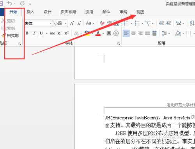
Task: Apply multilevel list
Action: (148, 23)
